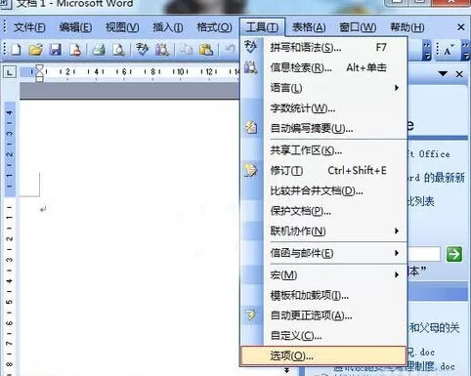Click the left indent box marker on ruler
471x376 pixels.
(x=39, y=79)
